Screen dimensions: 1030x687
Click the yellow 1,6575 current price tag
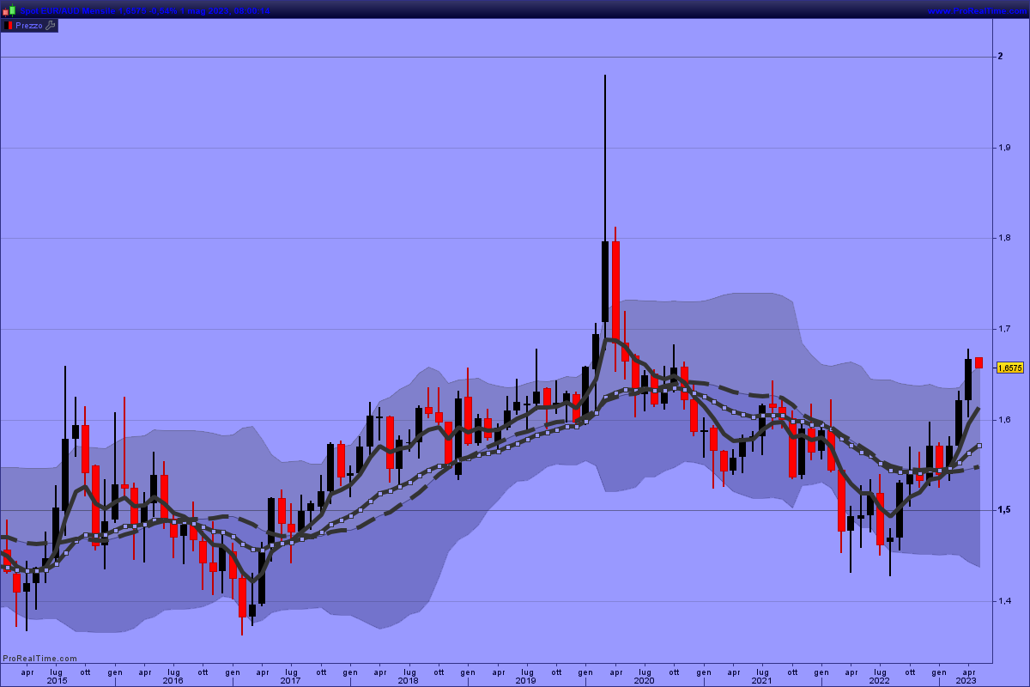tap(1009, 368)
